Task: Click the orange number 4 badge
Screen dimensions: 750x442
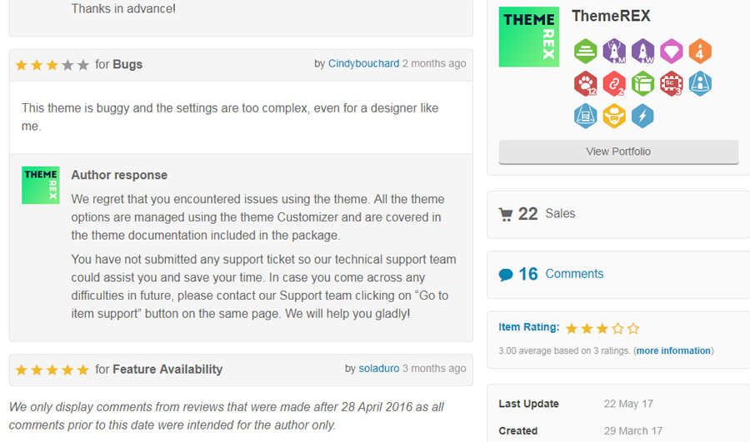Action: (x=700, y=52)
